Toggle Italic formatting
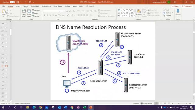Screen dimensions: 195x110 tap(48, 15)
